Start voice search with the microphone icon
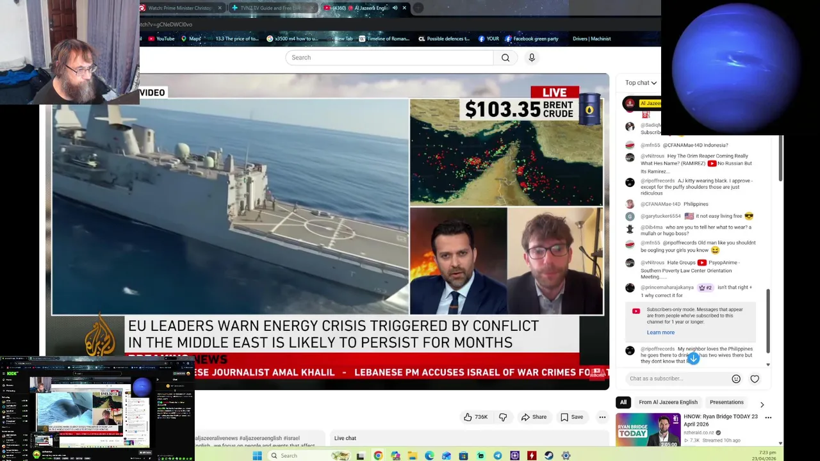This screenshot has height=461, width=820. tap(532, 58)
